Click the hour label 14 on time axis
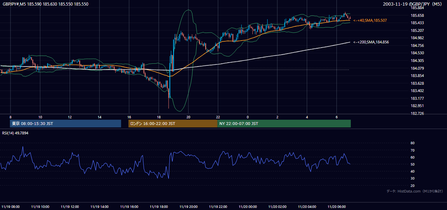This screenshot has width=447, height=210. 100,117
